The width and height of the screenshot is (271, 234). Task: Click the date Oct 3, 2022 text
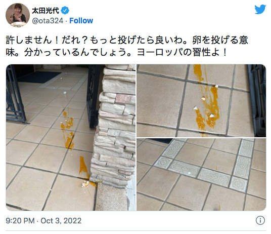click(61, 221)
